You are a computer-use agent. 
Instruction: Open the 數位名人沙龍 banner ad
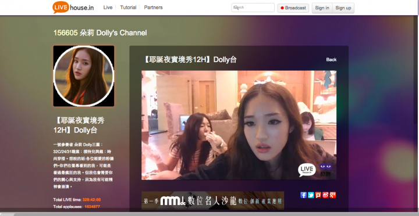[x=213, y=200]
